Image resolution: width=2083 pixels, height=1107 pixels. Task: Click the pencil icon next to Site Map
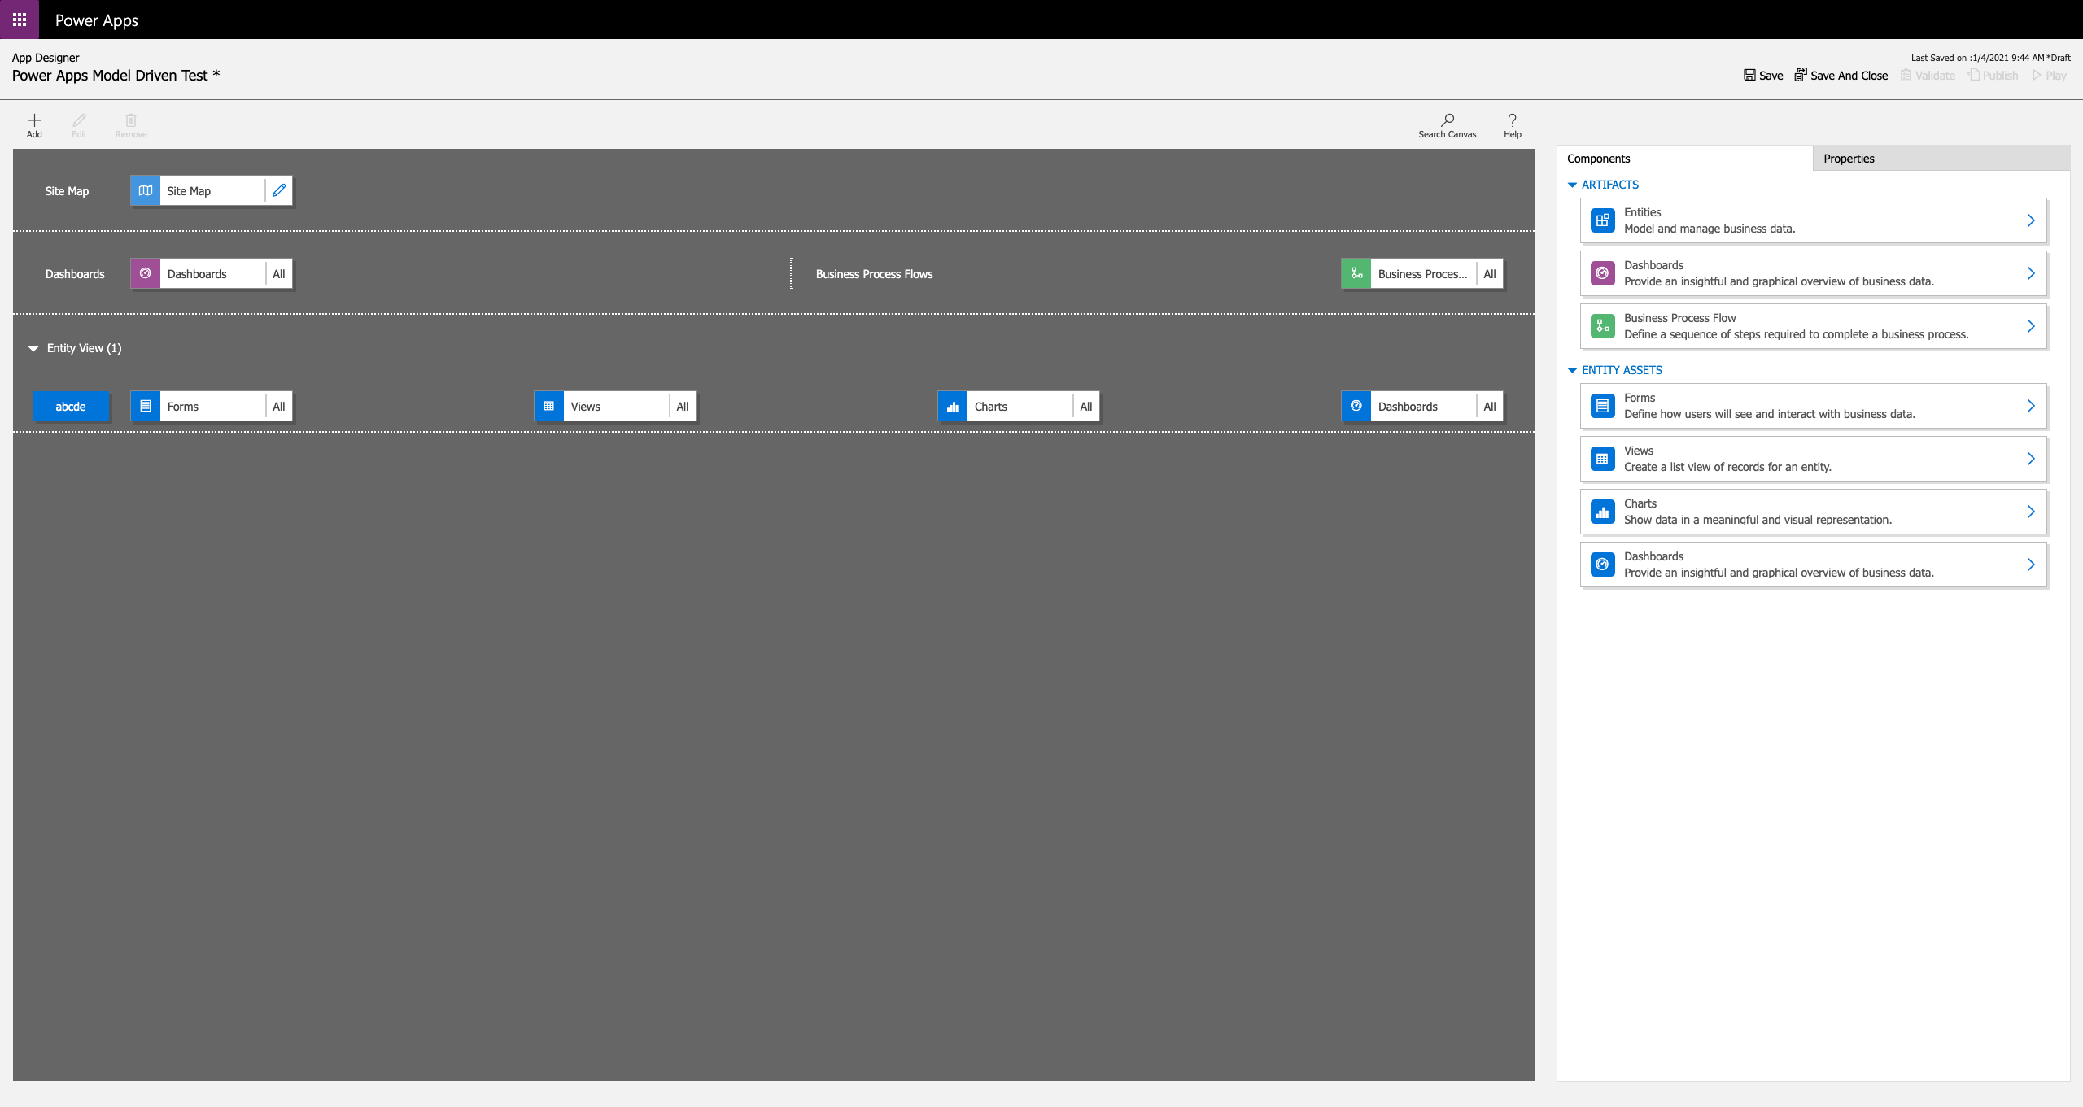pyautogui.click(x=278, y=190)
